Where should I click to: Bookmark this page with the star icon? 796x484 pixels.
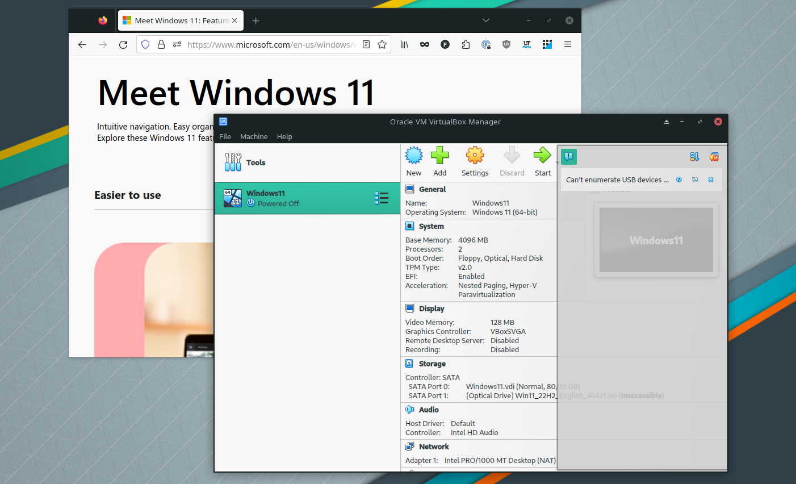coord(382,44)
